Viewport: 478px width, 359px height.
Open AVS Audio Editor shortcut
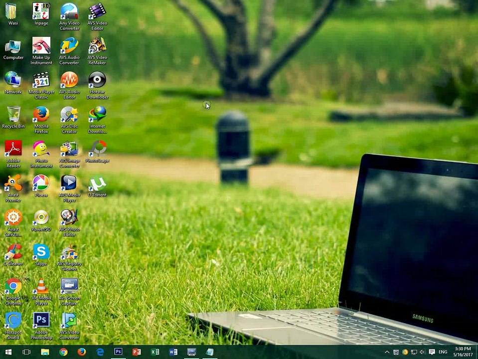click(69, 86)
